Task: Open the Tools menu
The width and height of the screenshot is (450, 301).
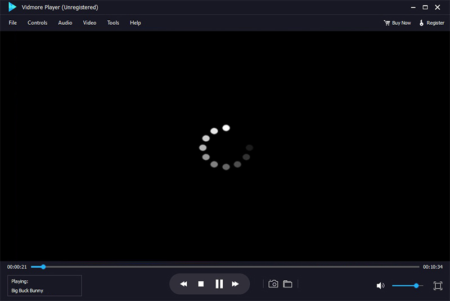Action: pos(113,23)
